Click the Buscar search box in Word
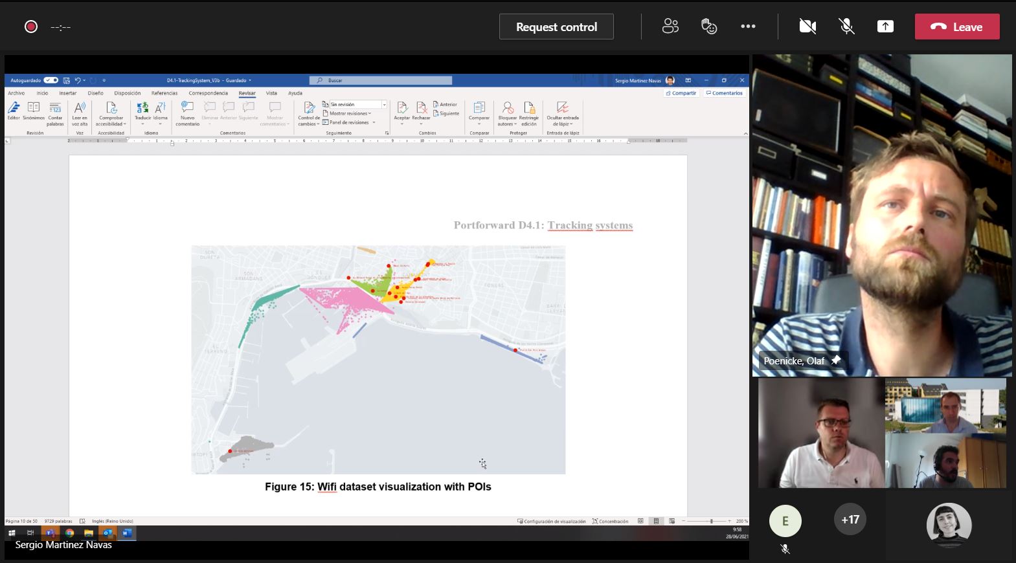The image size is (1016, 563). [381, 80]
